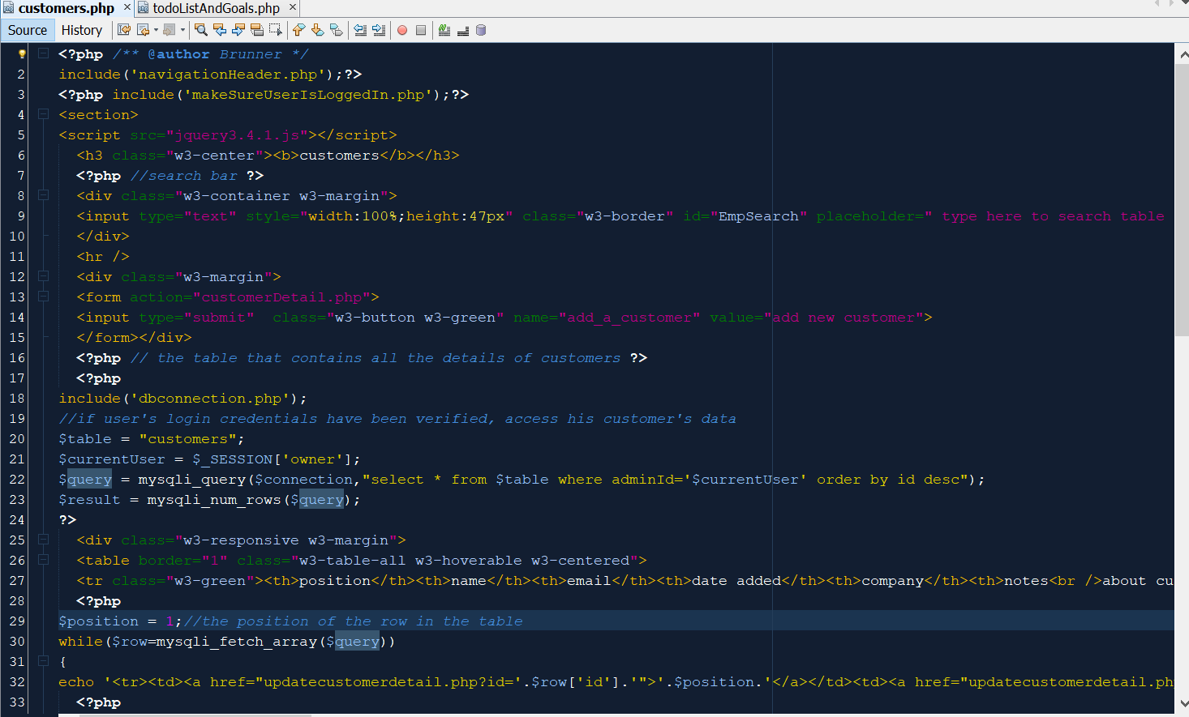Click line number 29 in the gutter
Screen dimensions: 1189x717
tap(17, 621)
